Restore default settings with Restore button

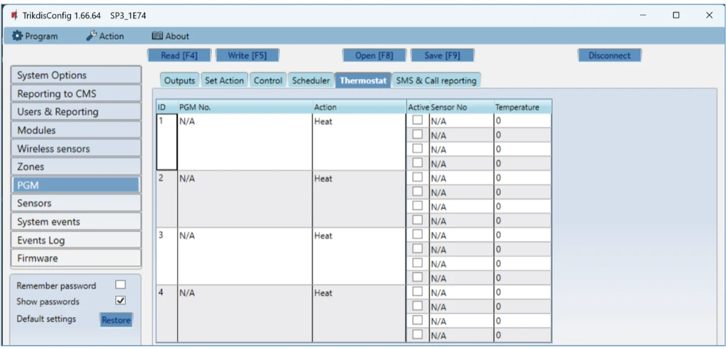click(116, 320)
